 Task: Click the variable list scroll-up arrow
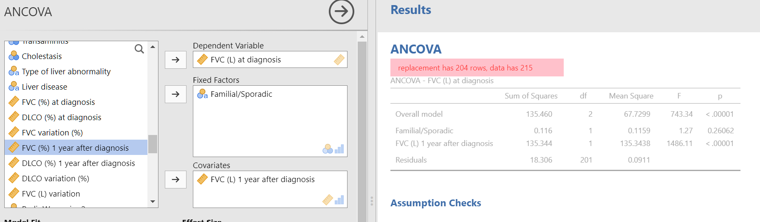click(153, 46)
